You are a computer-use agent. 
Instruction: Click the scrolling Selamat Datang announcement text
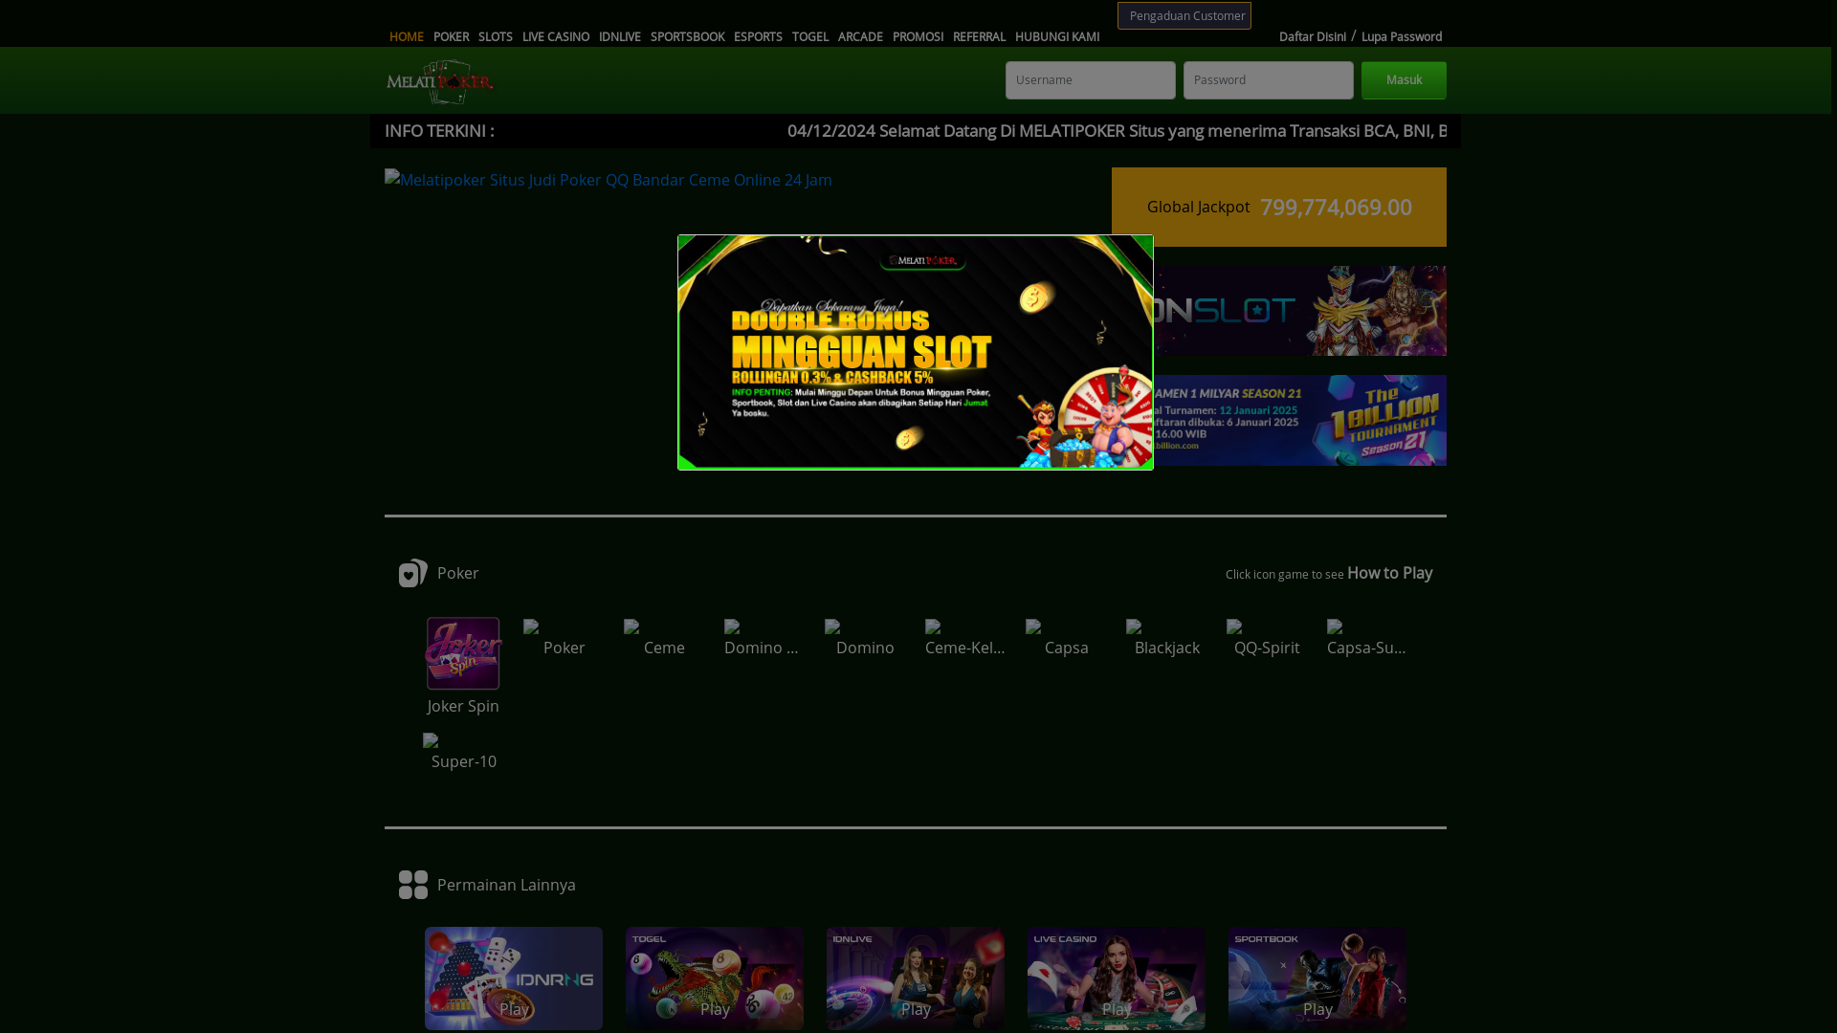1117,130
